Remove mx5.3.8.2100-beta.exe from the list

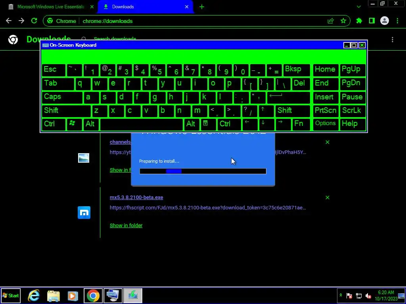327,198
